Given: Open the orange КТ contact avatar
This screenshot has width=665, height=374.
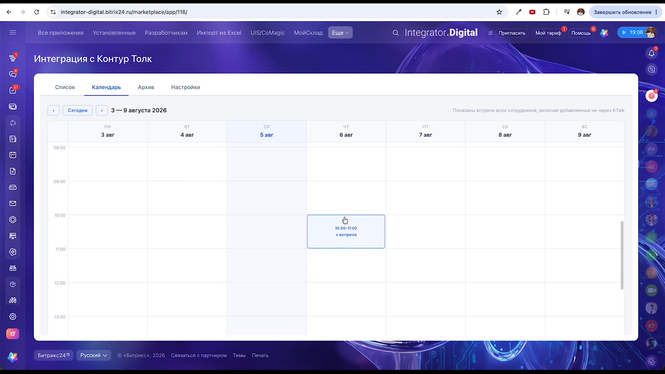Looking at the screenshot, I should 652,326.
